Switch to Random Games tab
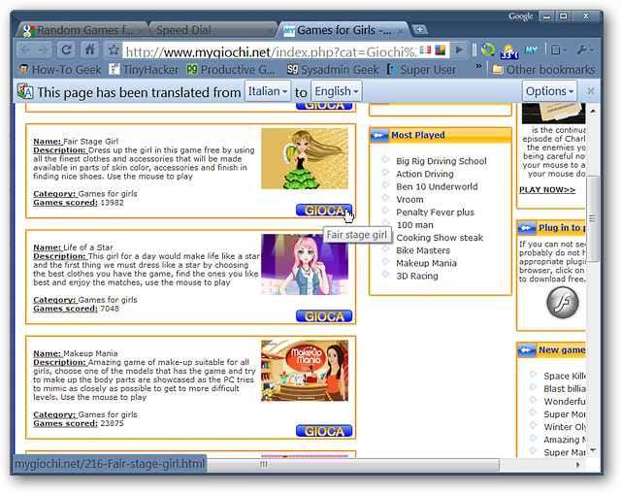The height and width of the screenshot is (493, 621). 82,30
